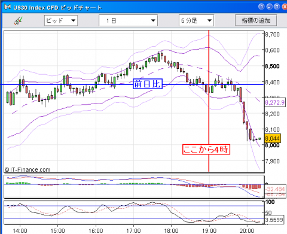Click the 指標の追加 button
The image size is (287, 234).
(x=256, y=20)
